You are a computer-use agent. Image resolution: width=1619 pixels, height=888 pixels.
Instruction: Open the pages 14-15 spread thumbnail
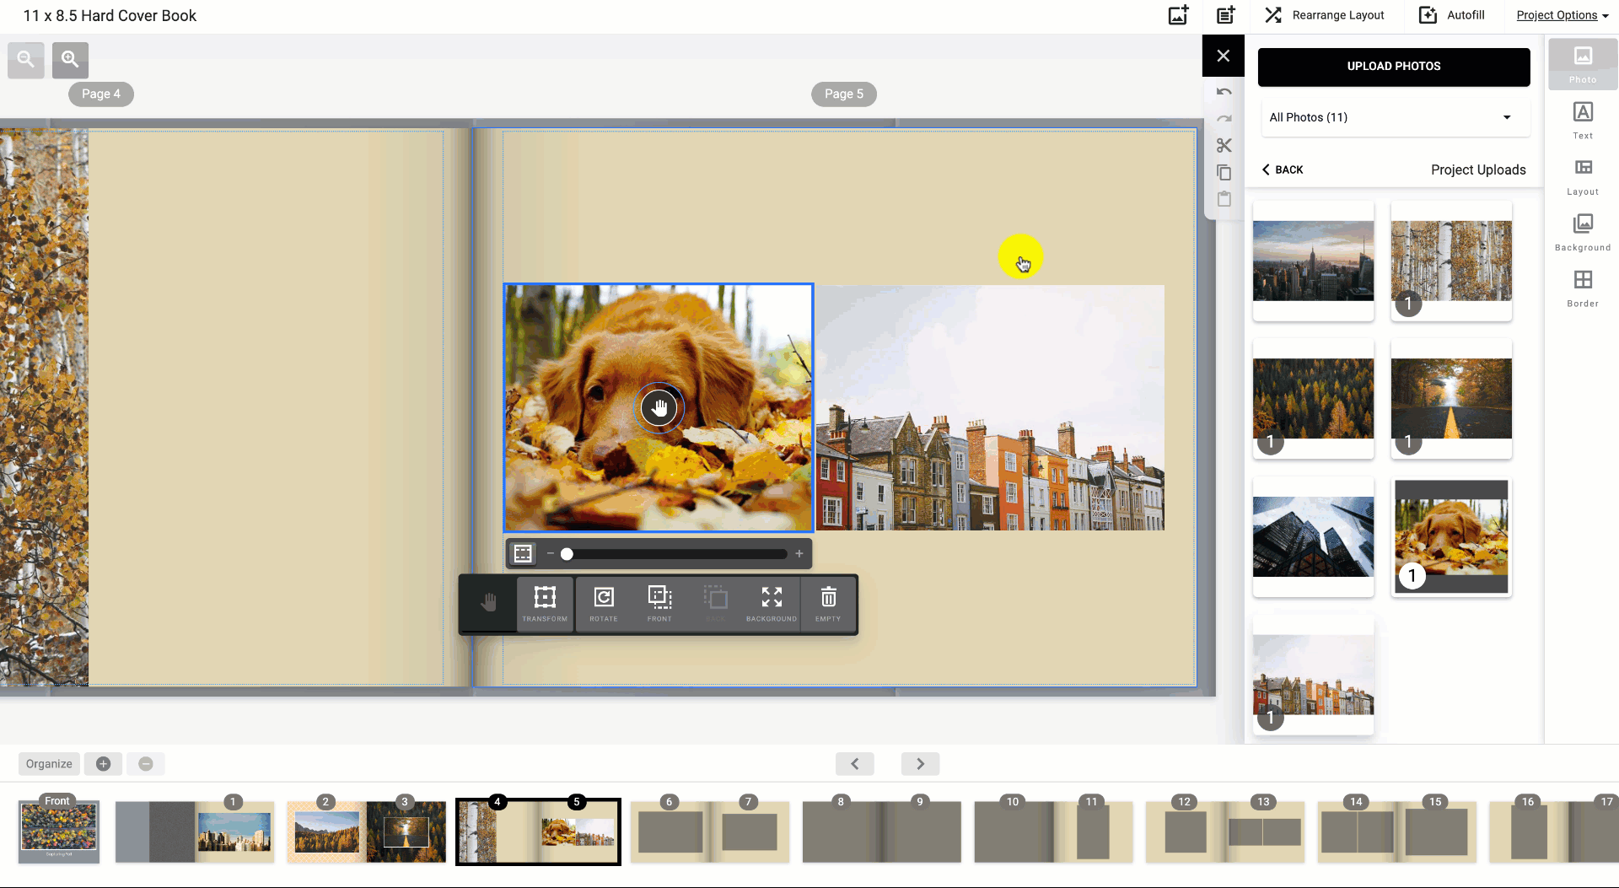coord(1397,831)
